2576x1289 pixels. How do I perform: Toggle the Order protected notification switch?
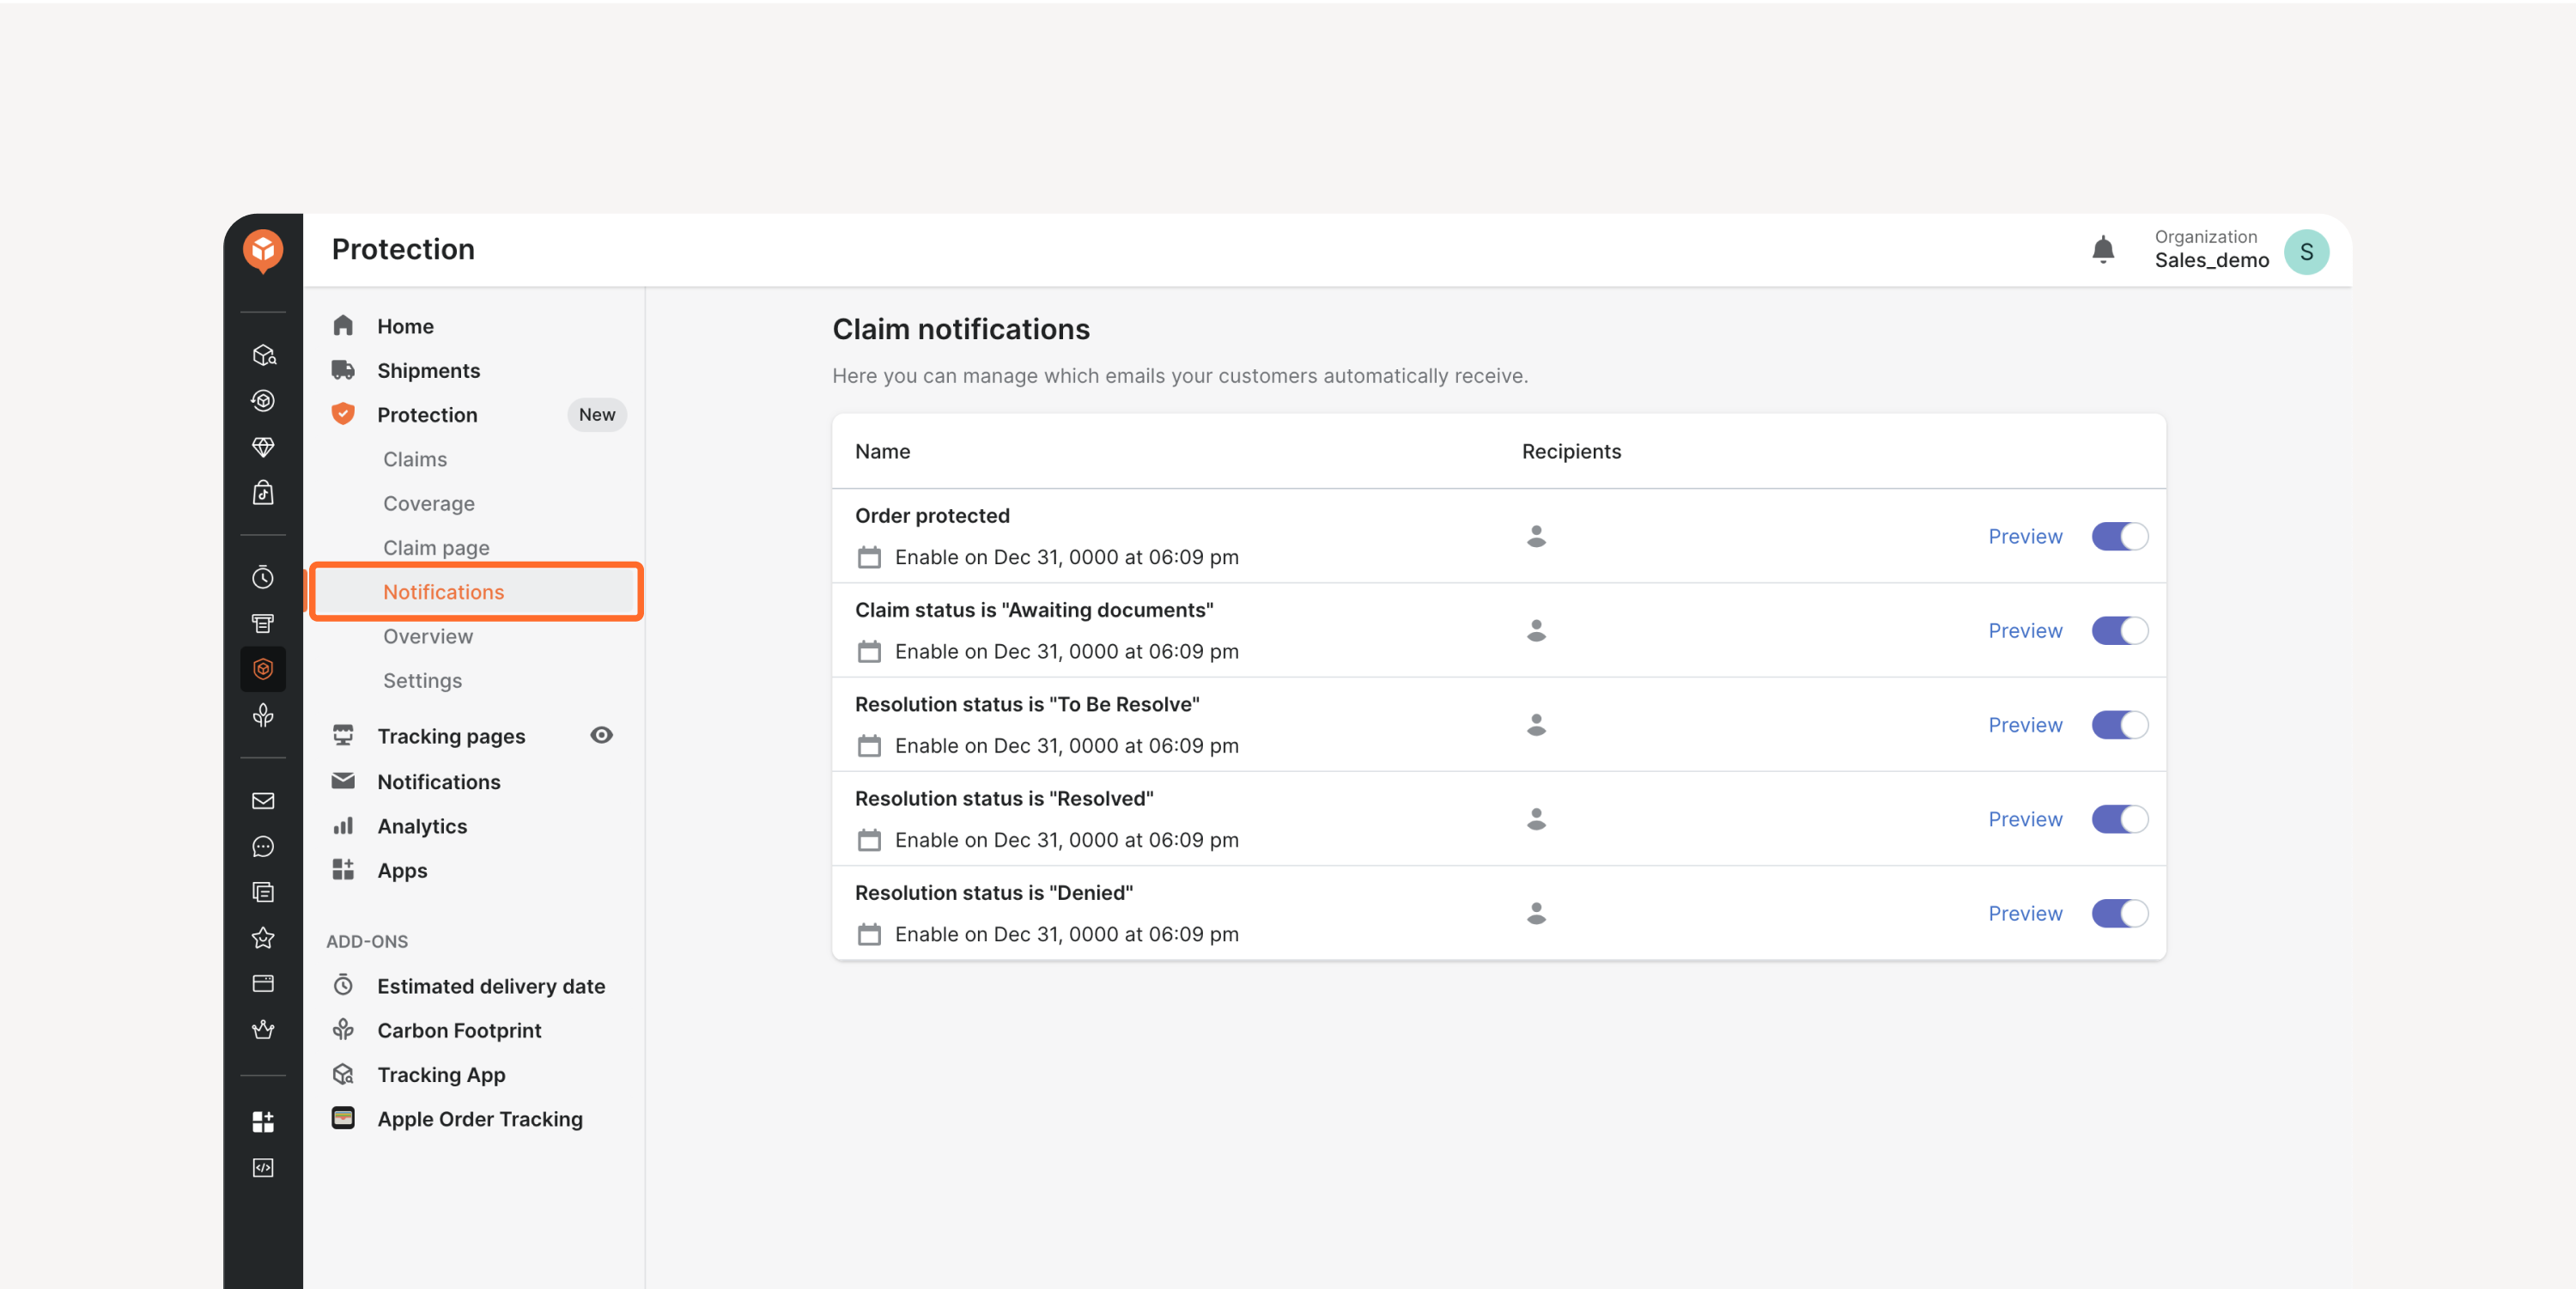2119,537
